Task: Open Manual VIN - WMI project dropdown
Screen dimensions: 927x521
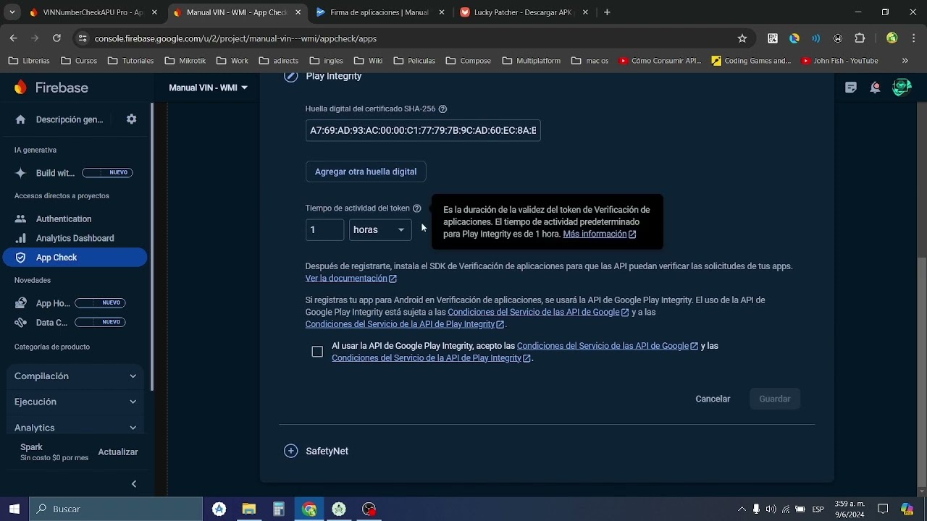Action: tap(208, 88)
